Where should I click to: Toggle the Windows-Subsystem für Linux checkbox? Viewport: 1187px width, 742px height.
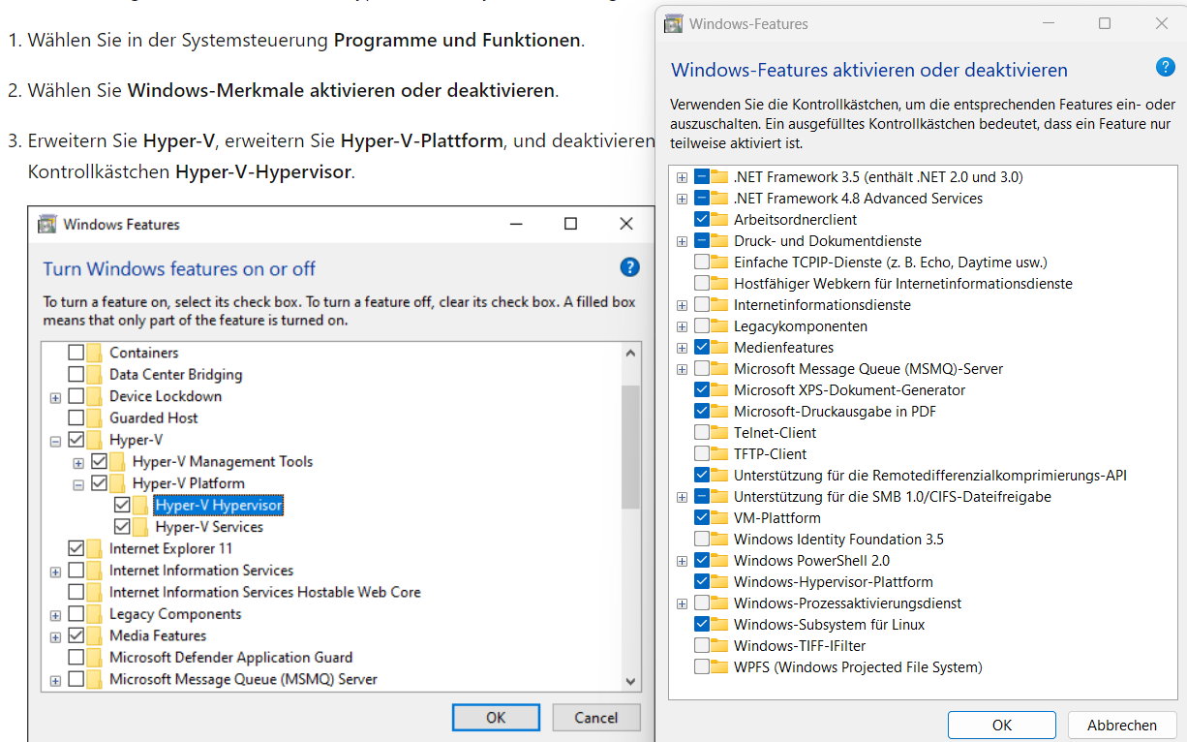click(x=702, y=624)
